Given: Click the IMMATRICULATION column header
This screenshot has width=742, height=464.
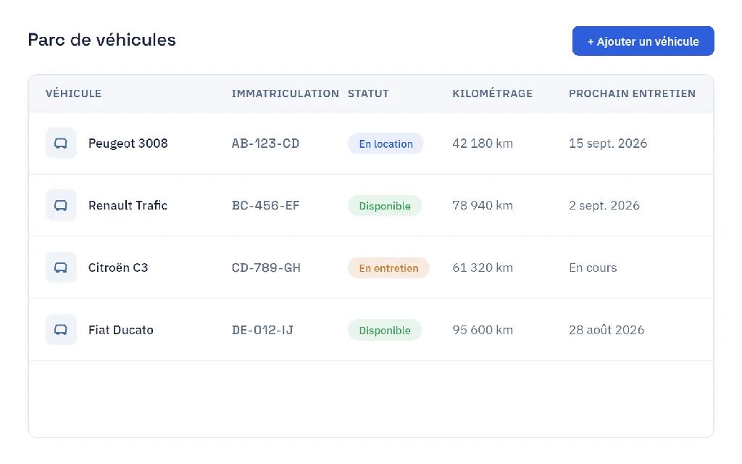Looking at the screenshot, I should pyautogui.click(x=285, y=94).
